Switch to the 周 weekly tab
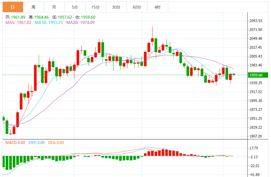 pos(33,7)
